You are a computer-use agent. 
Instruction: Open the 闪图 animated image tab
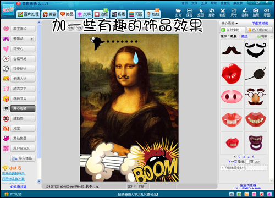point(136,14)
